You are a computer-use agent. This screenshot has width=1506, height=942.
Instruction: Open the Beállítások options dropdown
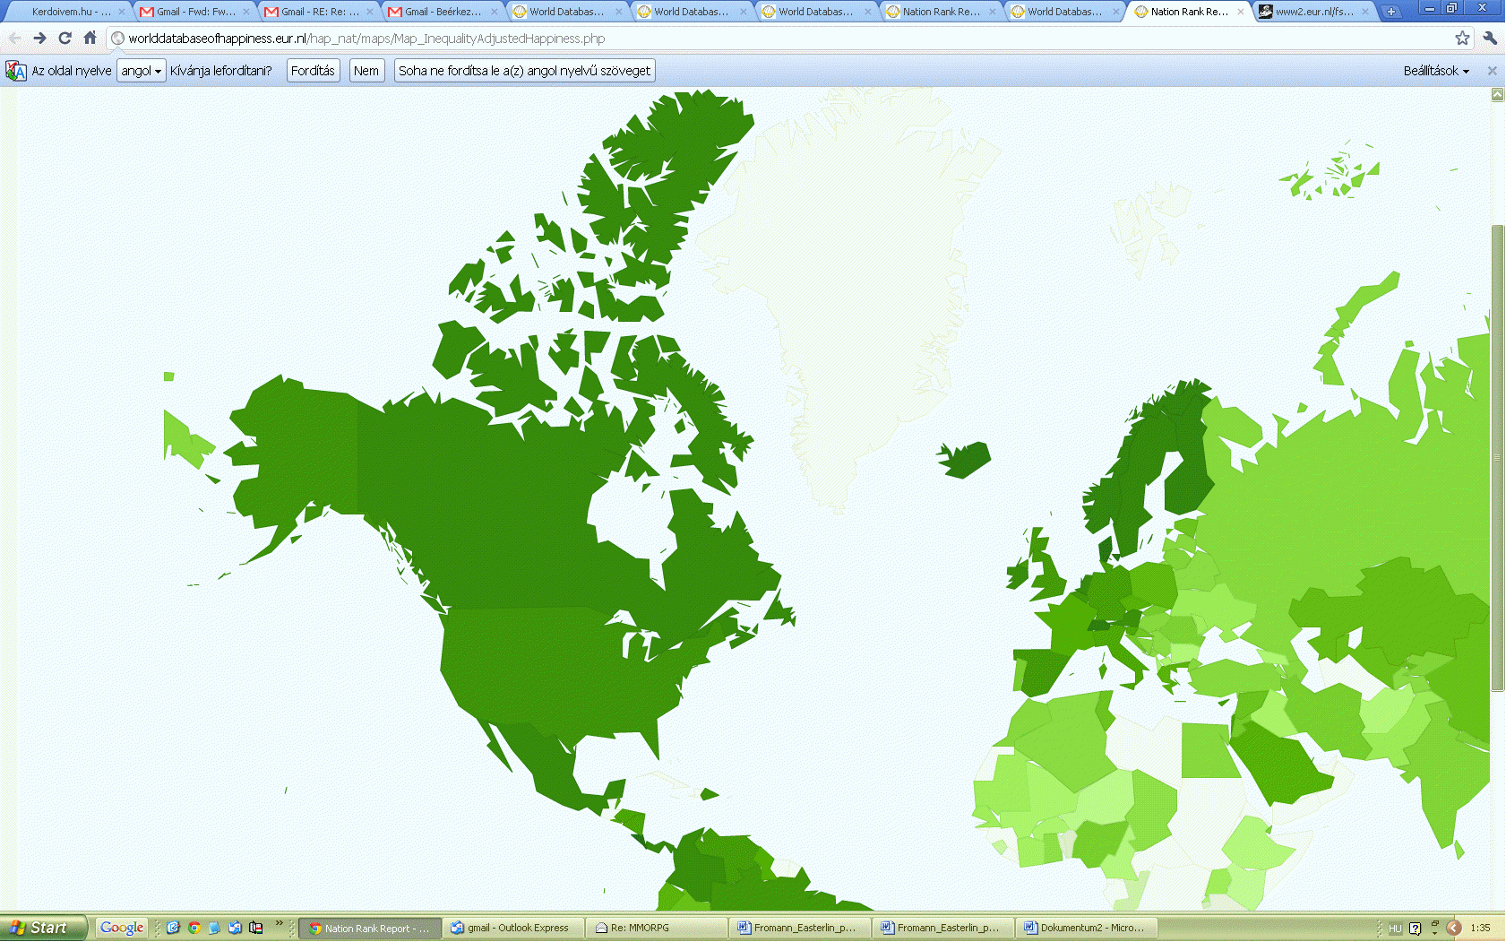[x=1435, y=71]
